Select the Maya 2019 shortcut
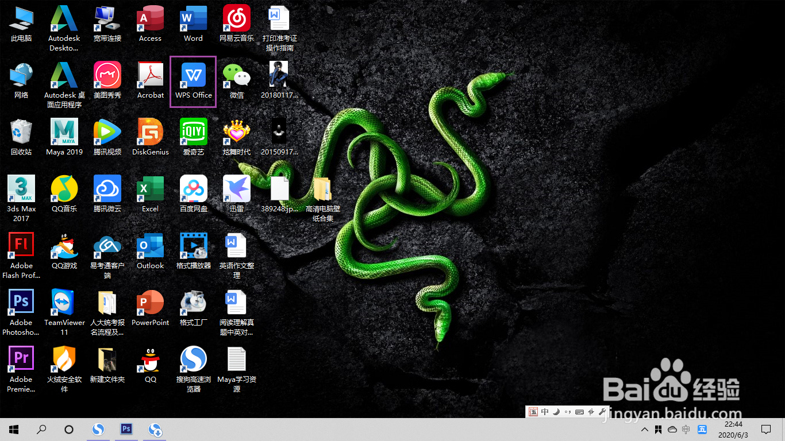Image resolution: width=785 pixels, height=441 pixels. tap(64, 138)
